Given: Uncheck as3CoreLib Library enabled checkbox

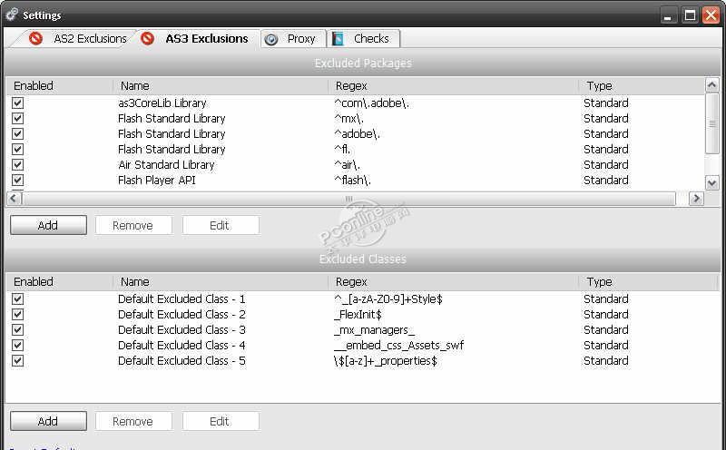Looking at the screenshot, I should [17, 103].
